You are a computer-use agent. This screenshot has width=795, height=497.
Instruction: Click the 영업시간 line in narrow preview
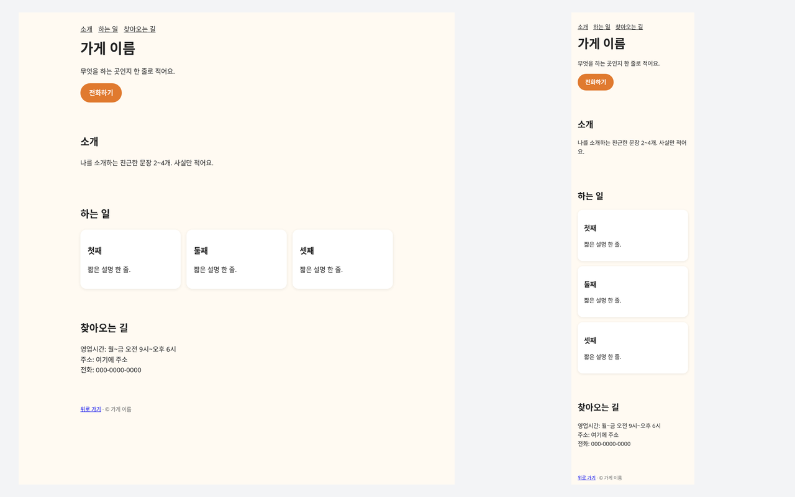pyautogui.click(x=619, y=426)
